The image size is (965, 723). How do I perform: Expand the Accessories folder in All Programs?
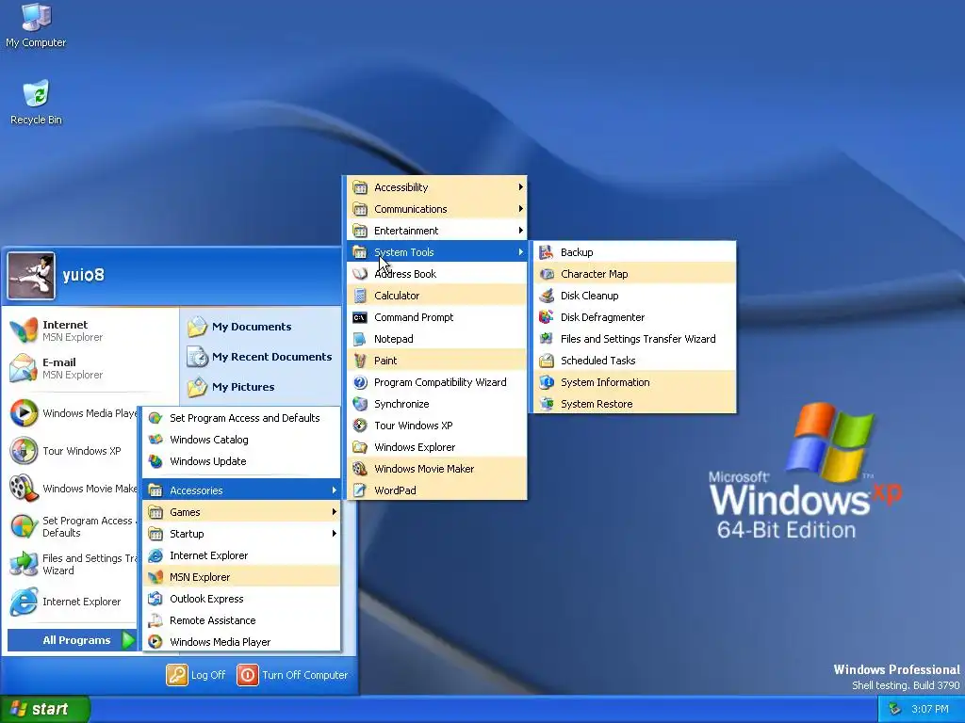tap(241, 490)
